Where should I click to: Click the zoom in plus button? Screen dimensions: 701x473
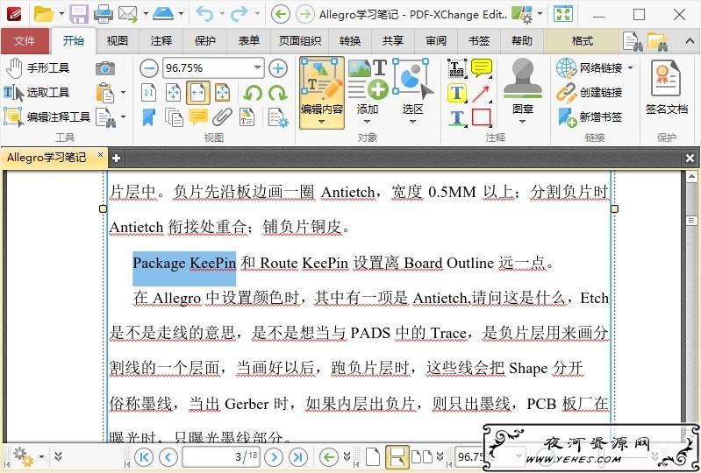click(278, 68)
